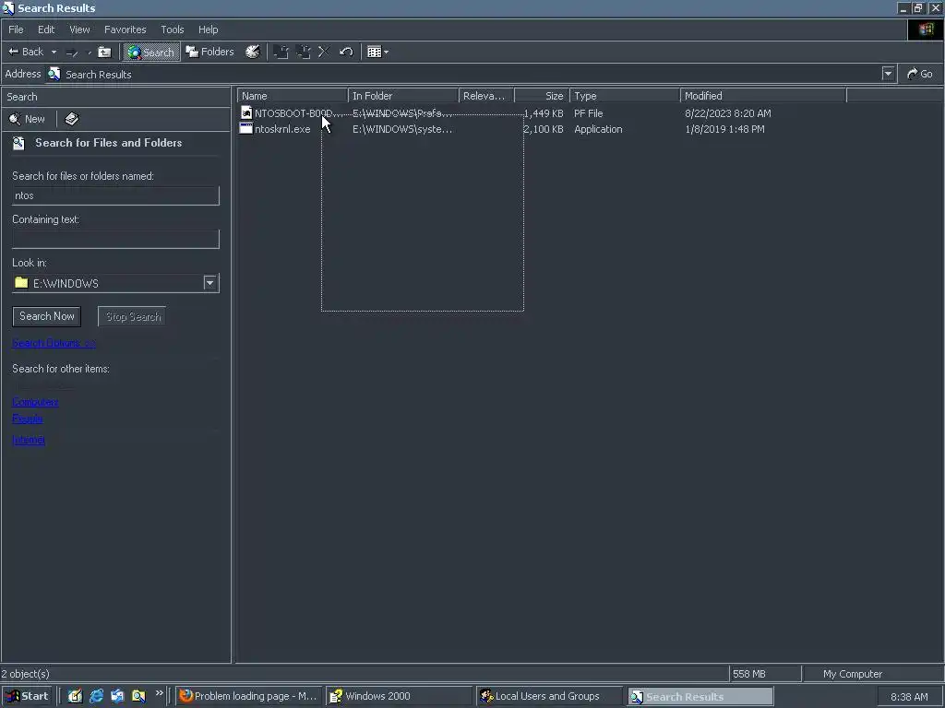Sort by the Modified column header
Viewport: 945px width, 708px height.
763,96
